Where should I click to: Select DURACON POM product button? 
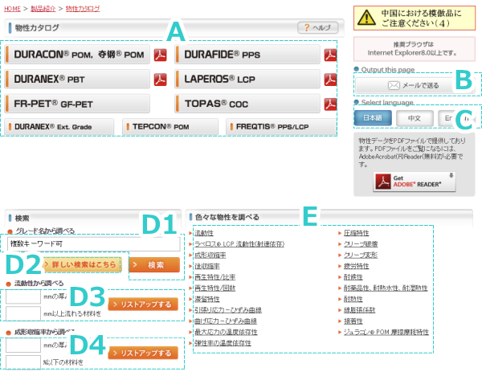point(77,55)
